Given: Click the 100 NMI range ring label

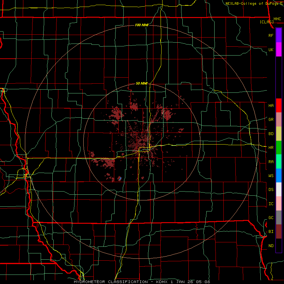Looking at the screenshot, I should (x=142, y=25).
